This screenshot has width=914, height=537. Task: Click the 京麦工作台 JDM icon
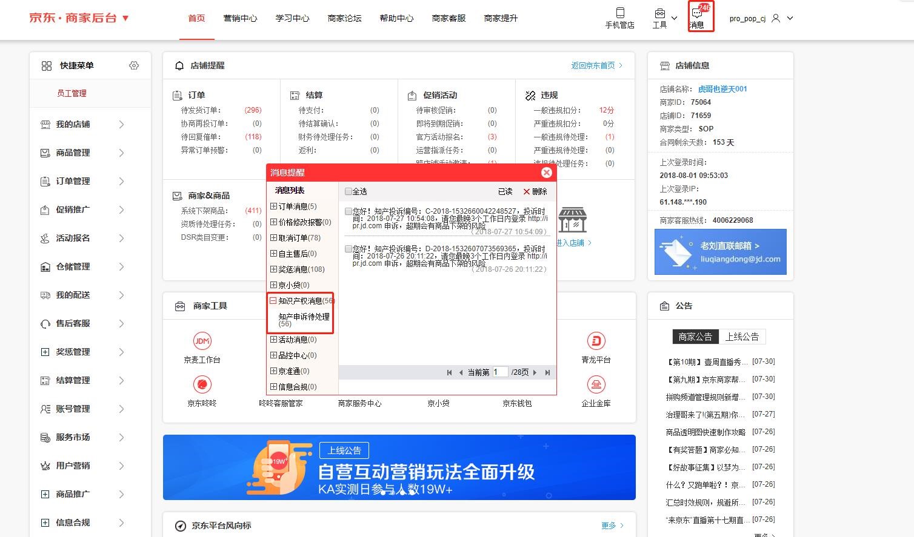pos(202,341)
